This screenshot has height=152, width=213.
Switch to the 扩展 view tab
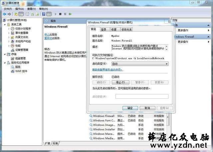(x=47, y=143)
